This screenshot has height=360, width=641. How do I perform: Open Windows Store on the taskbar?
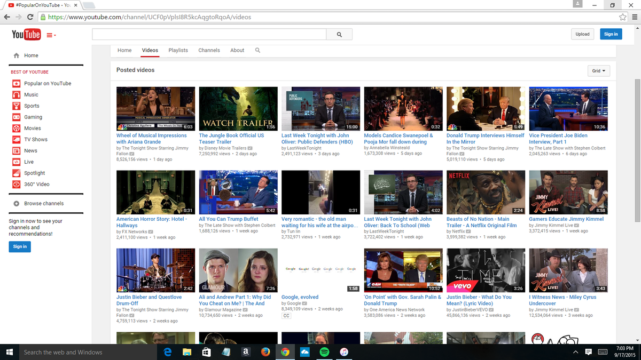(207, 352)
